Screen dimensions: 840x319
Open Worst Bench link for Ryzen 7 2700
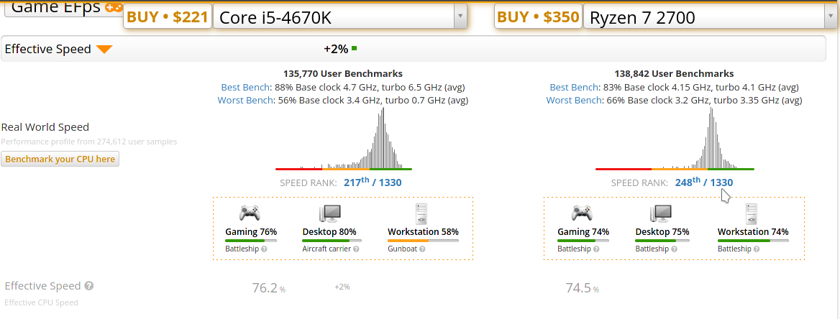pyautogui.click(x=575, y=100)
